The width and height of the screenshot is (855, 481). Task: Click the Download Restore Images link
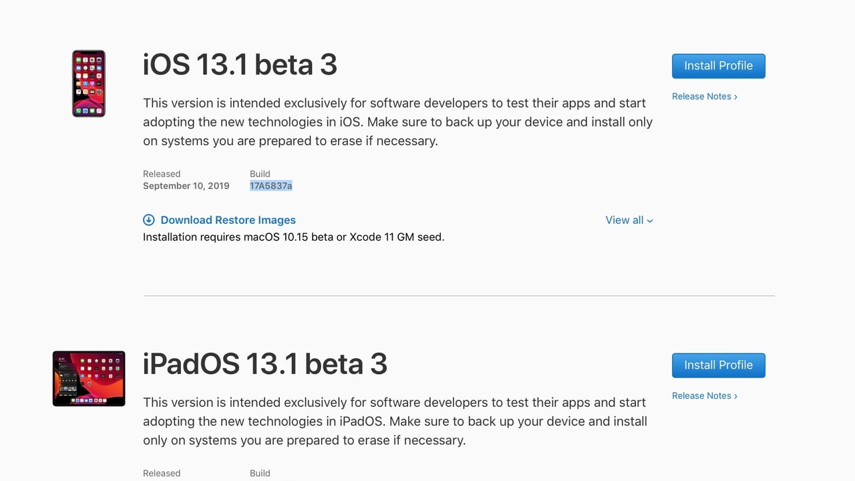[x=228, y=220]
